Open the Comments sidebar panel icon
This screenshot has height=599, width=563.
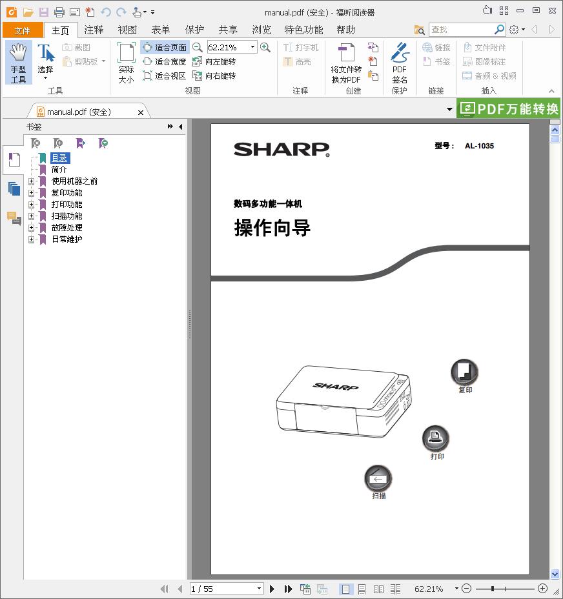tap(14, 218)
